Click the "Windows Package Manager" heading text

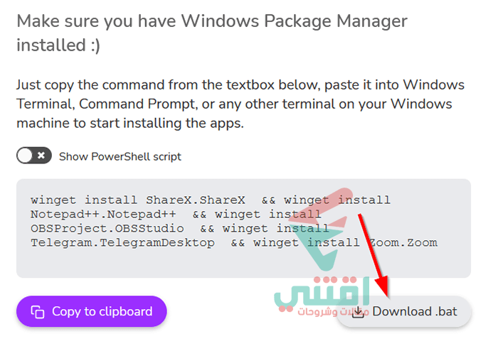[294, 21]
